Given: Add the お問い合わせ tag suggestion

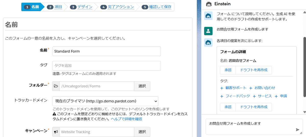Looking at the screenshot, I should click(262, 88).
